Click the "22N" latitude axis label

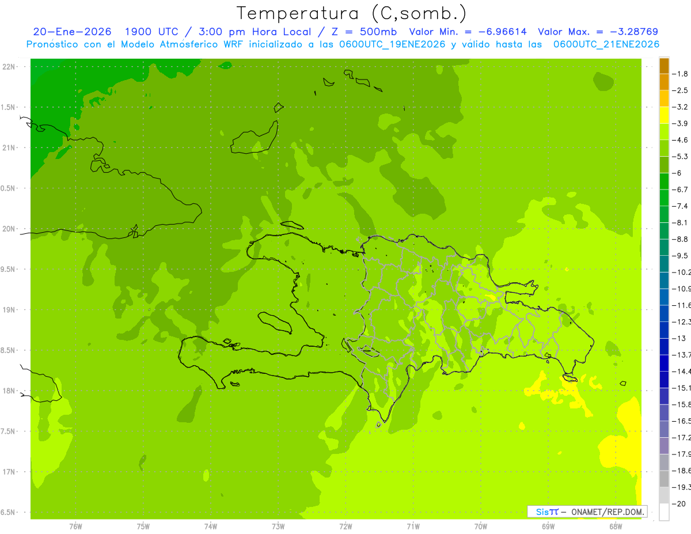tap(10, 67)
